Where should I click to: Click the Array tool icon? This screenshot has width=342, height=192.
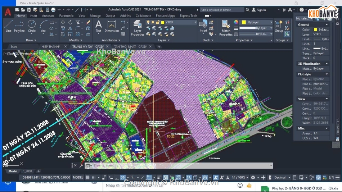[78, 34]
